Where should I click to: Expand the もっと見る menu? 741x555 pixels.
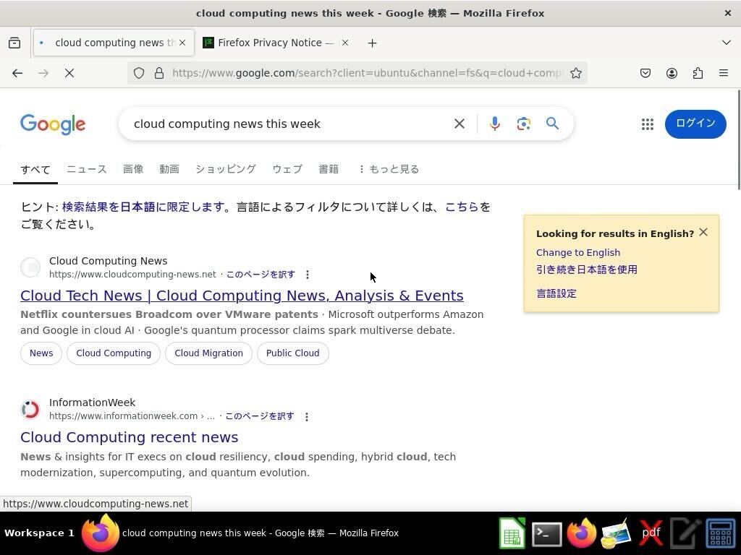coord(389,169)
